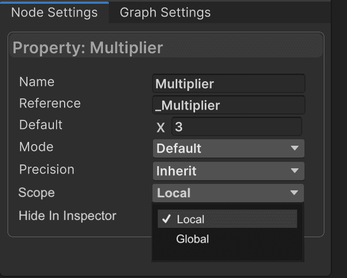The width and height of the screenshot is (347, 278).
Task: Click the X label beside Default value
Action: [x=161, y=127]
